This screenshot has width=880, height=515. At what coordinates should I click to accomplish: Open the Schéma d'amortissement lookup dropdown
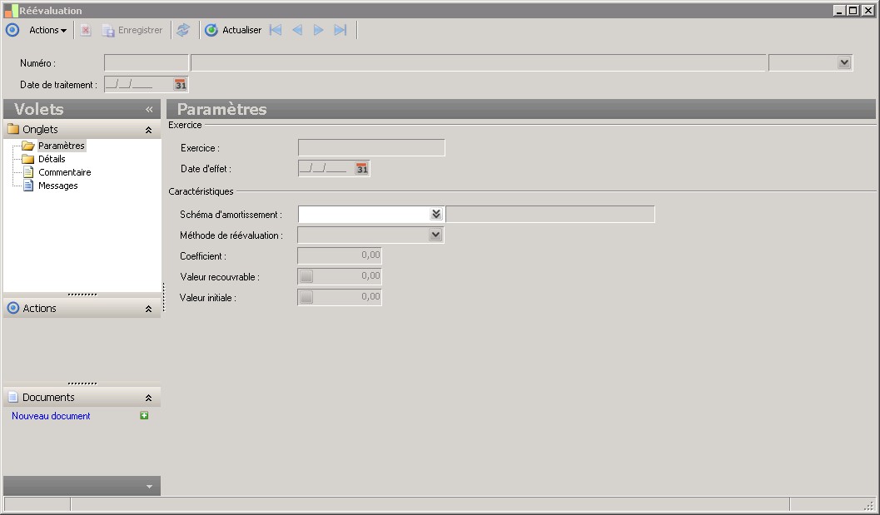436,215
